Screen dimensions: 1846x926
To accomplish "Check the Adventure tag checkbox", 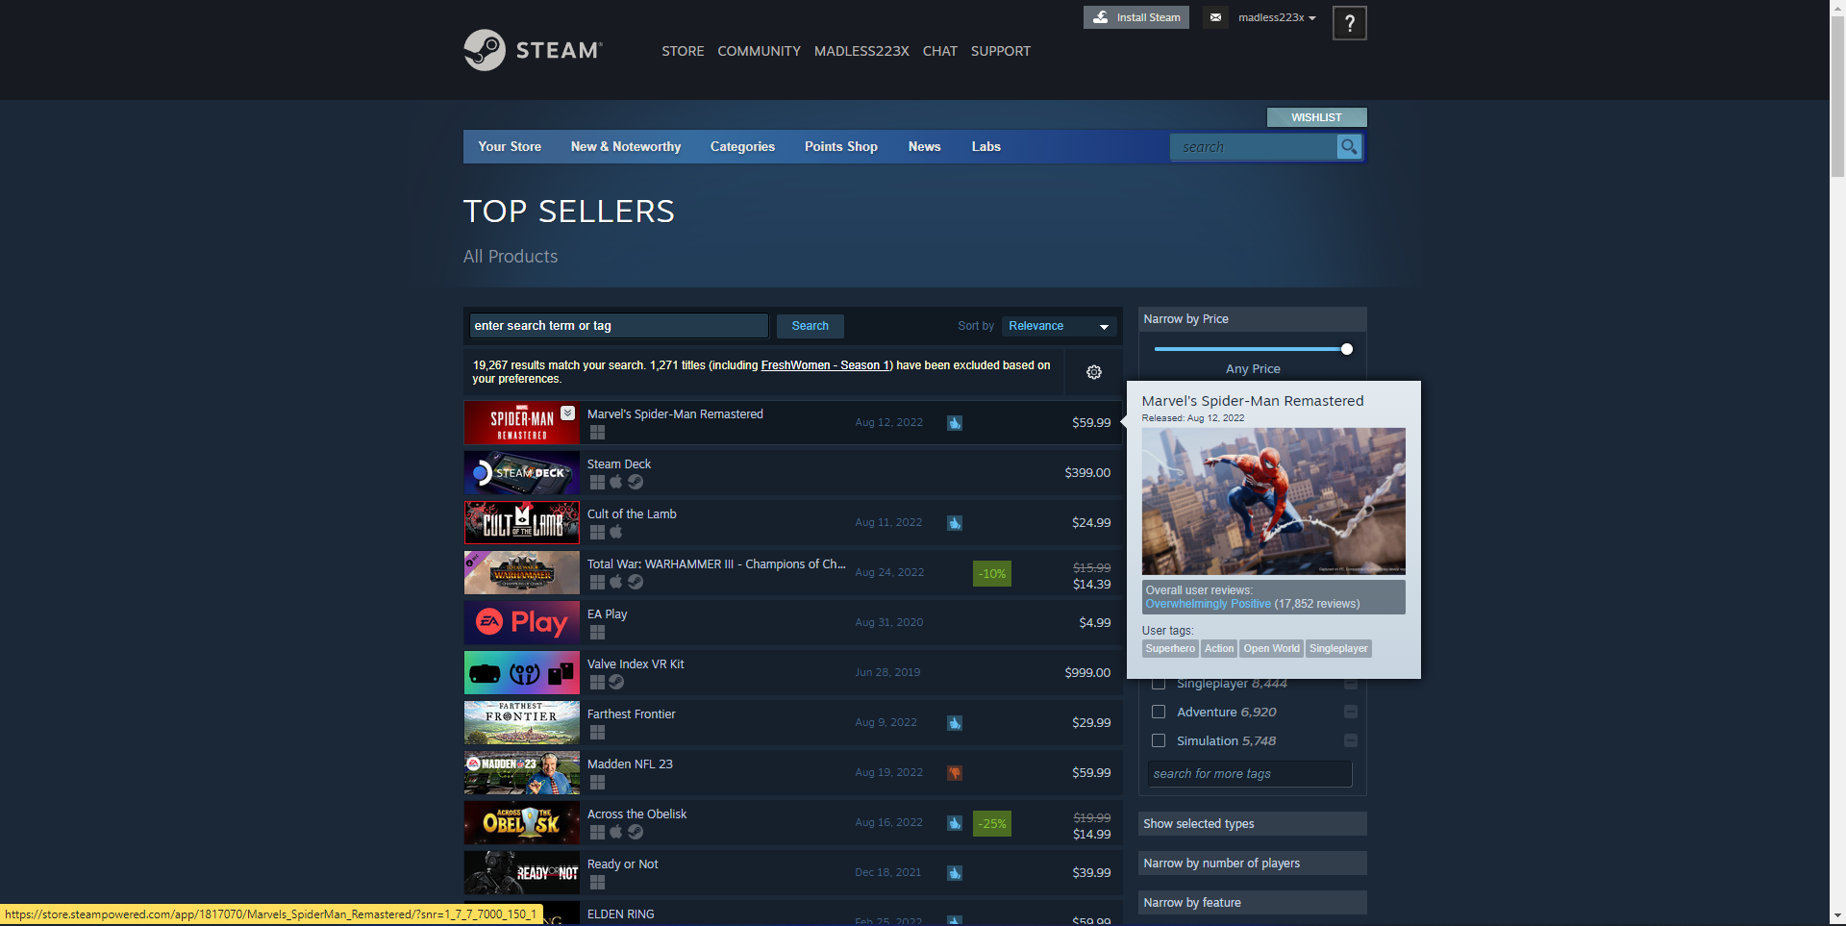I will click(x=1159, y=713).
